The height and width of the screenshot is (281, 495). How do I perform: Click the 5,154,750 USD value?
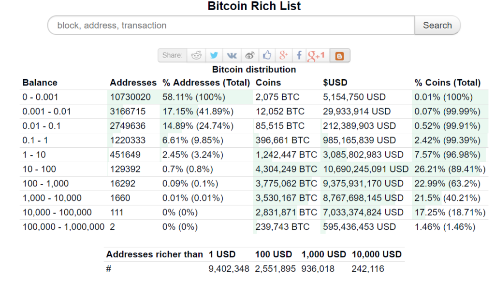point(354,97)
